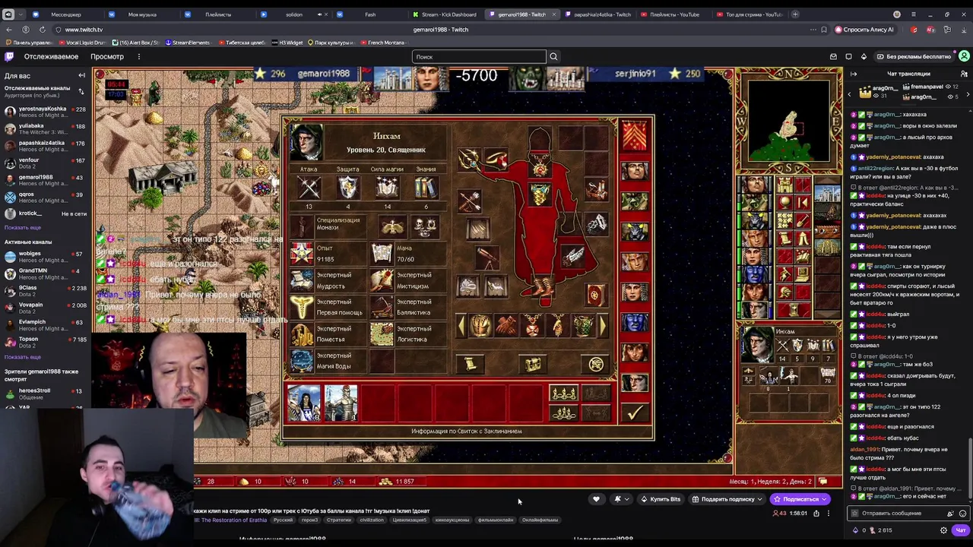Toggle follow heart button
The width and height of the screenshot is (973, 547).
[596, 499]
